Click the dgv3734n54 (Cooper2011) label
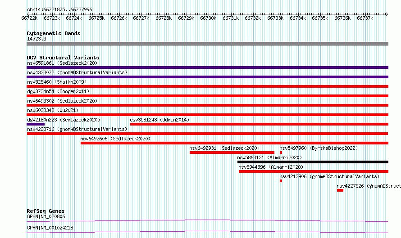This screenshot has width=401, height=238. click(58, 91)
